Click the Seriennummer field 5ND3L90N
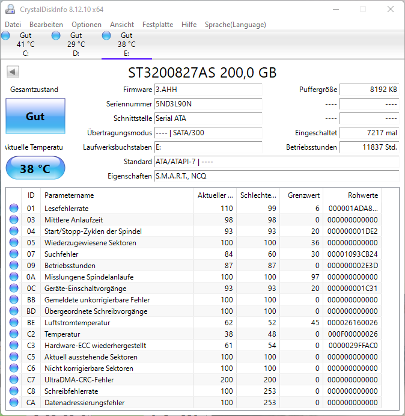The height and width of the screenshot is (416, 405). 208,104
